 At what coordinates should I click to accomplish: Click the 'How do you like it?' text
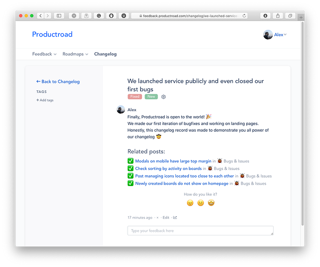coord(200,194)
